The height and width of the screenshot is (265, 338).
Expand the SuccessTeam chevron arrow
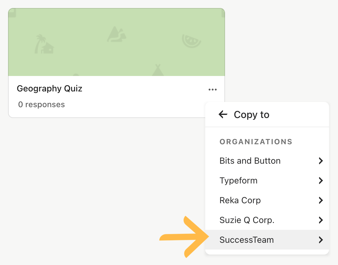321,240
